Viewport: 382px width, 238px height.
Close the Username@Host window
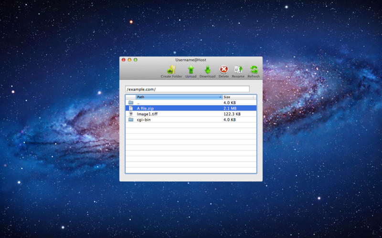[124, 60]
